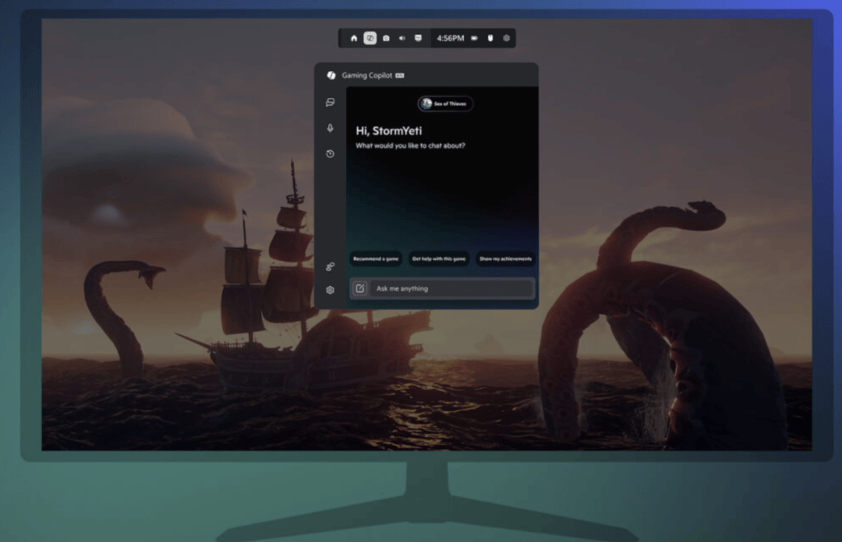
Task: Open the chat conversations sidebar icon
Action: 331,102
